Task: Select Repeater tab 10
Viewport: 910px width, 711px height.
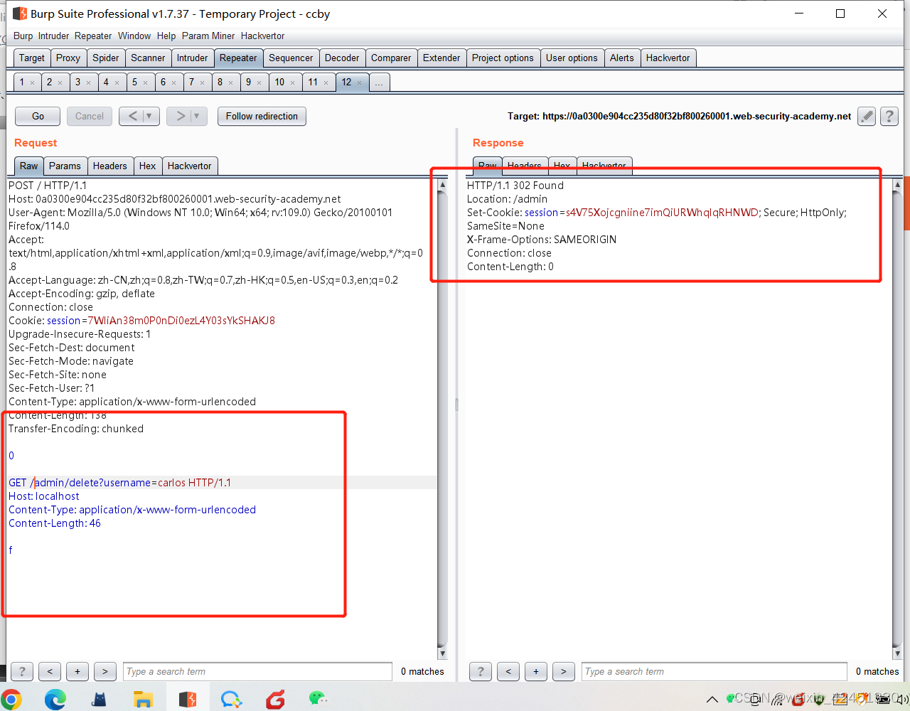Action: pyautogui.click(x=280, y=82)
